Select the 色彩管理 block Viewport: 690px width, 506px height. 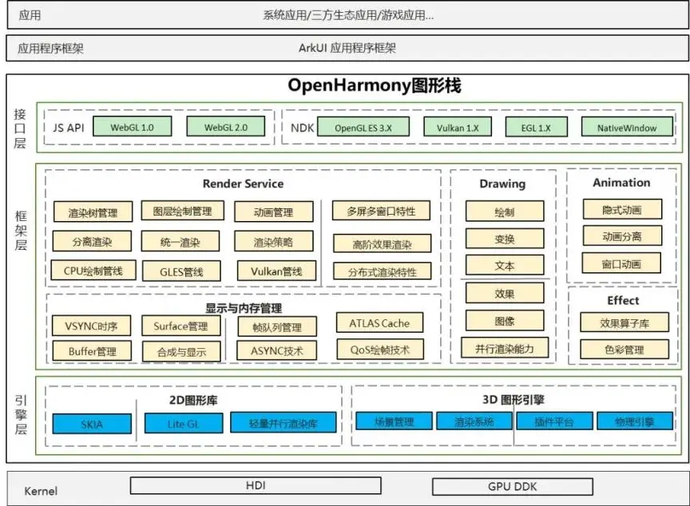click(x=625, y=349)
